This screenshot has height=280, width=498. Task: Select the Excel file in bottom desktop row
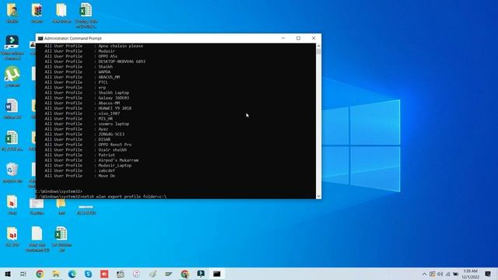(x=61, y=240)
